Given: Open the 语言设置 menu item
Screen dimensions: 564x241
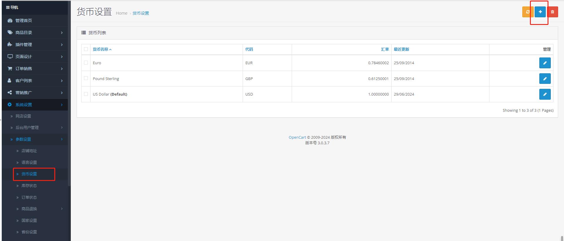Looking at the screenshot, I should point(29,162).
